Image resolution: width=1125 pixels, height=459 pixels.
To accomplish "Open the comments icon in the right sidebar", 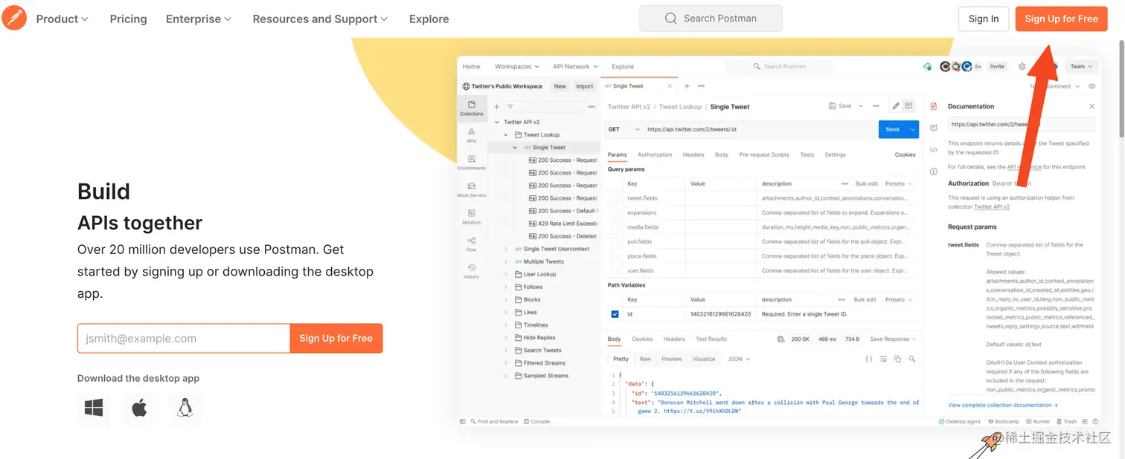I will tap(934, 128).
